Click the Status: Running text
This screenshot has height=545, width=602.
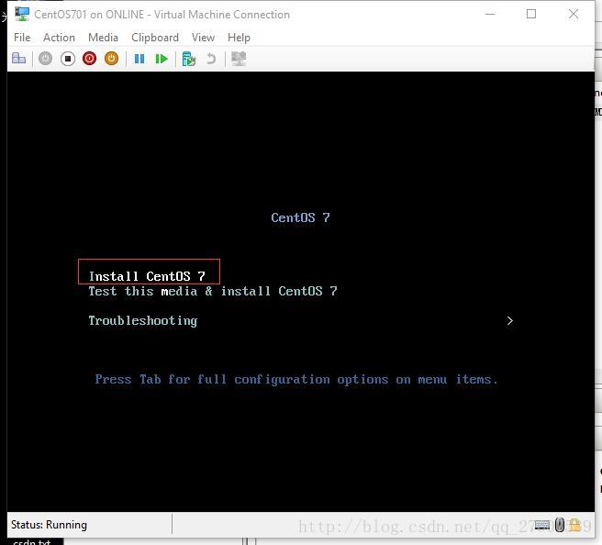tap(49, 525)
